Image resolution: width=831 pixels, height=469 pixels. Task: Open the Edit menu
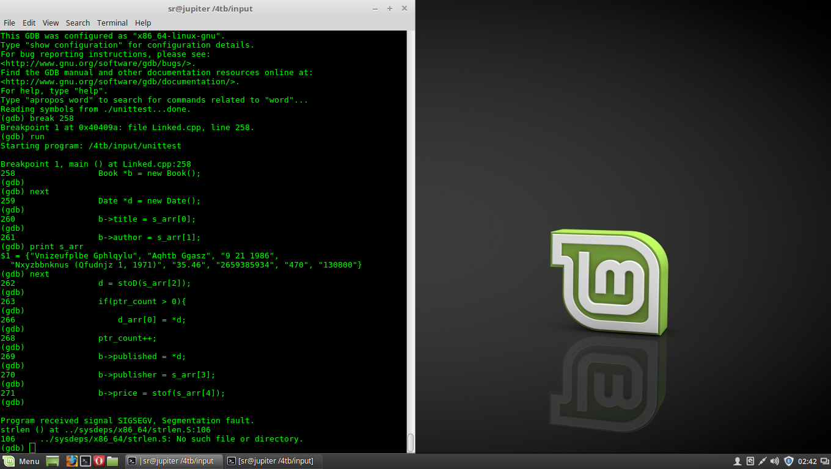[29, 23]
